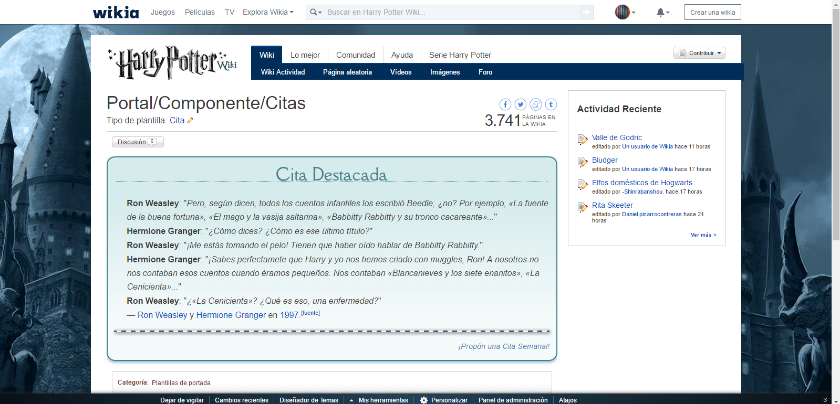
Task: Click edit icon beside Rita Skeeter
Action: point(583,207)
